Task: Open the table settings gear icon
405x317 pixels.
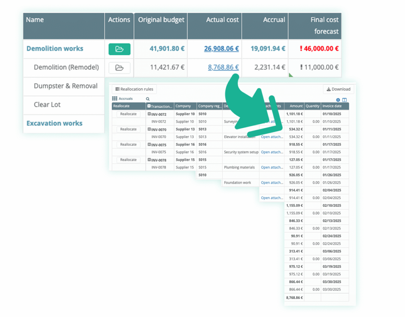Action: [338, 99]
